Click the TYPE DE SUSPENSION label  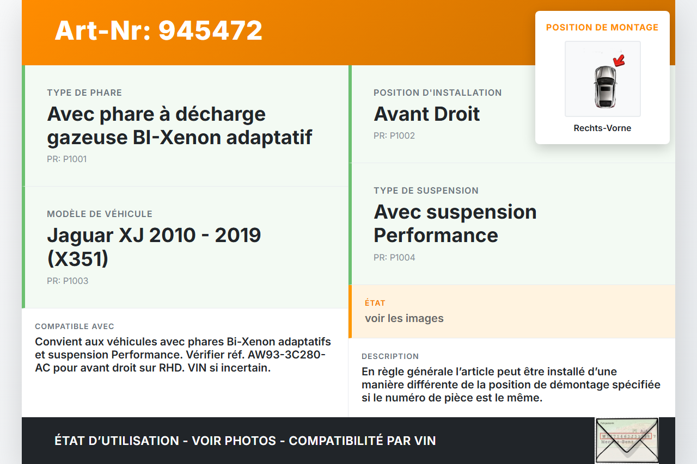pos(426,190)
